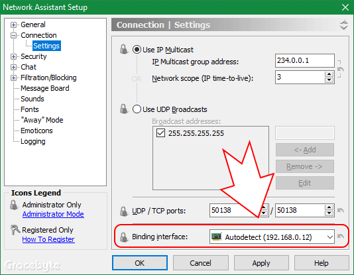The image size is (354, 275).
Task: Click the TCP port field showing 50138
Action: [x=300, y=211]
